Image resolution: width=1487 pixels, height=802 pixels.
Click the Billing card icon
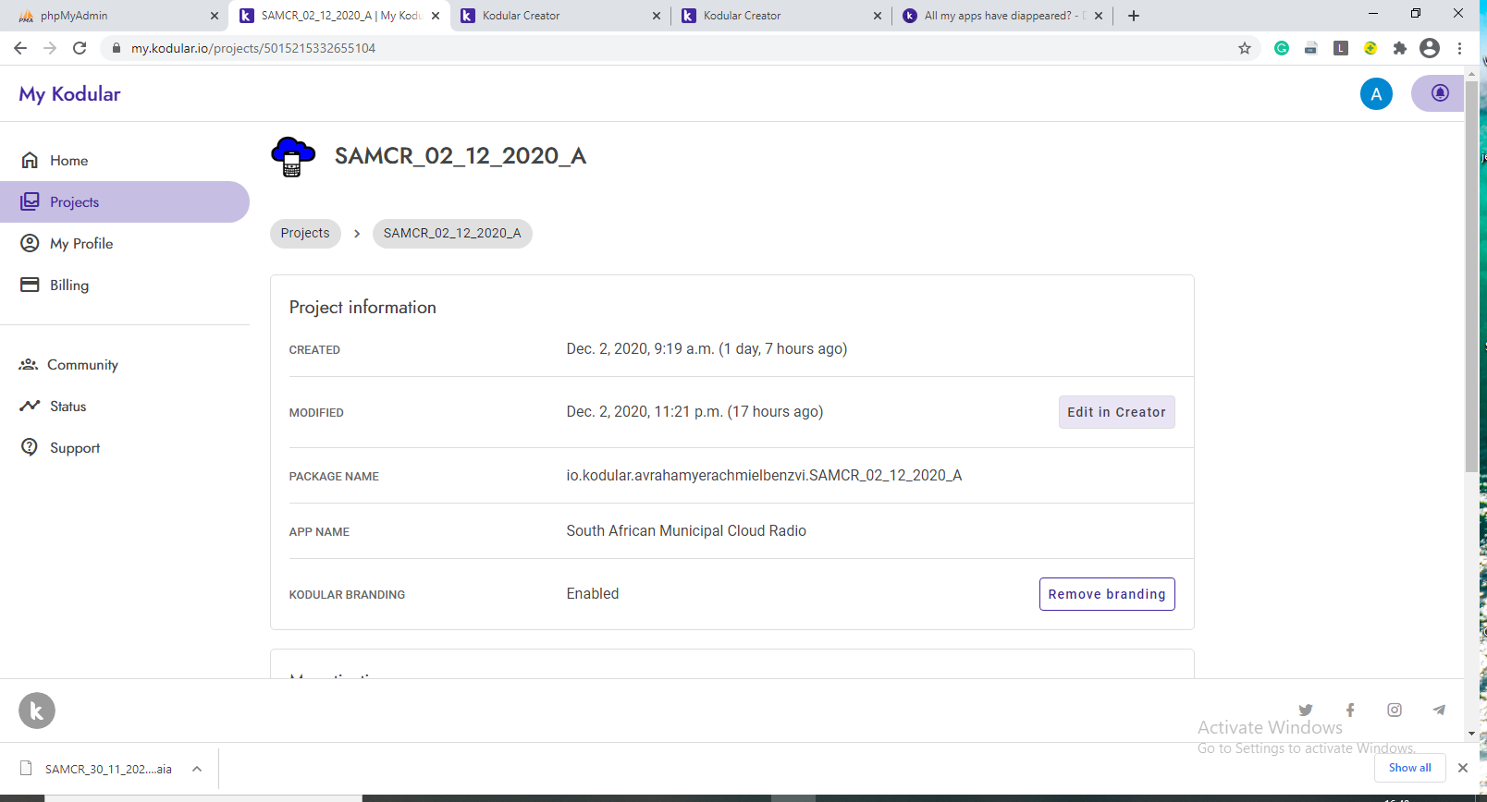30,285
